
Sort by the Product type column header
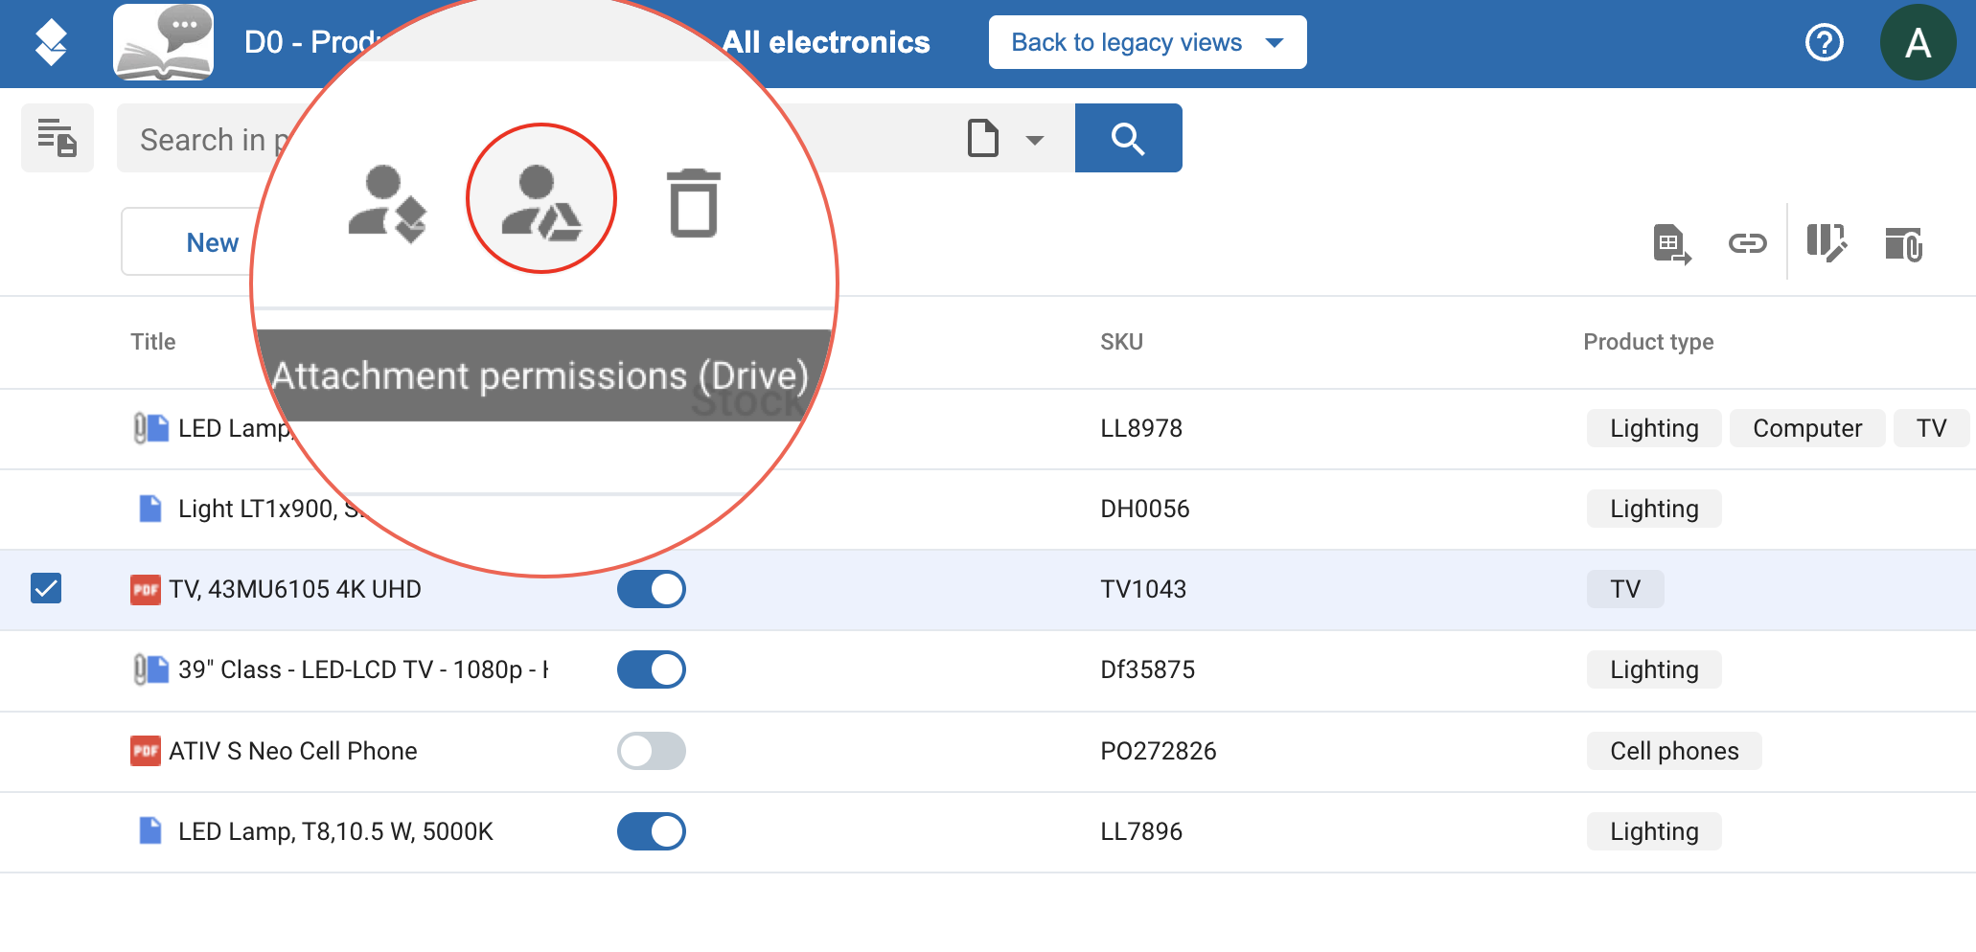point(1648,342)
